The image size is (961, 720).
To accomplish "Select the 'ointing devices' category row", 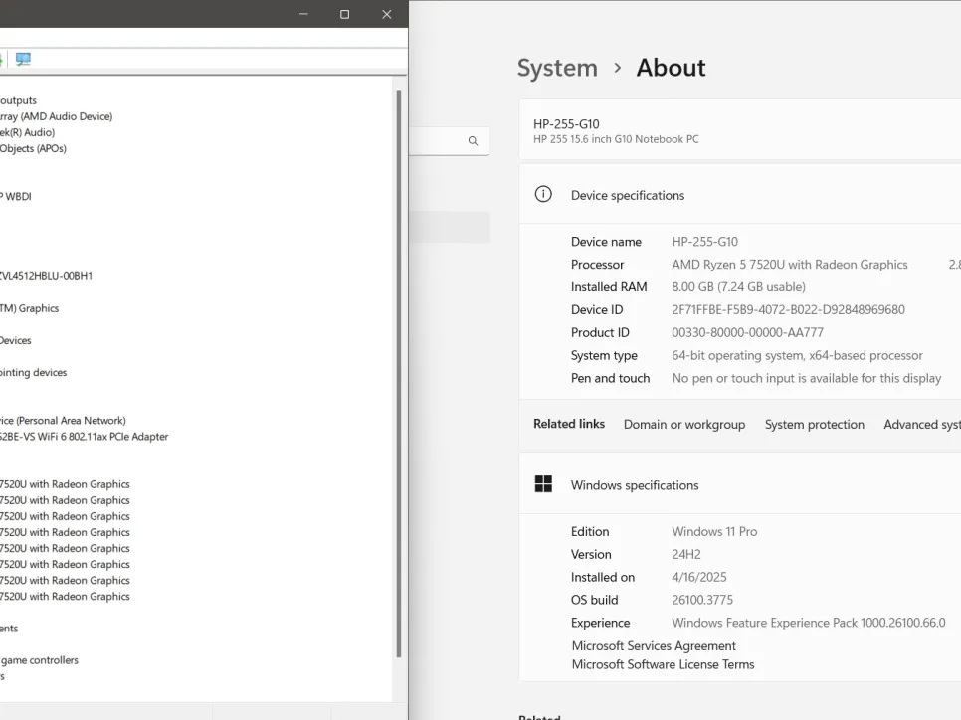I will 34,373.
